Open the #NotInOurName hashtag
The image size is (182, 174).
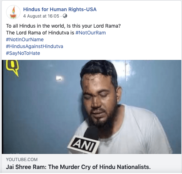[25, 39]
